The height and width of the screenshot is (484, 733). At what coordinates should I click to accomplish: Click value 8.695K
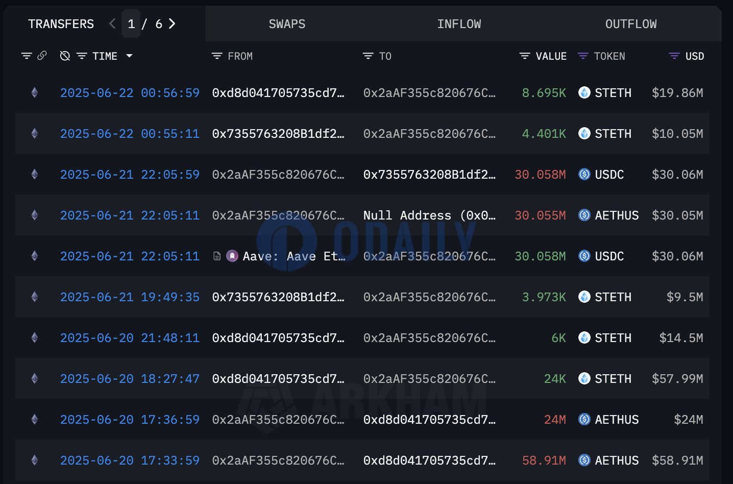(544, 93)
